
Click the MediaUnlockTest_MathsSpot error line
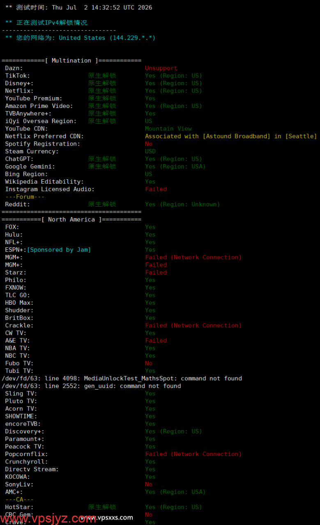[122, 378]
